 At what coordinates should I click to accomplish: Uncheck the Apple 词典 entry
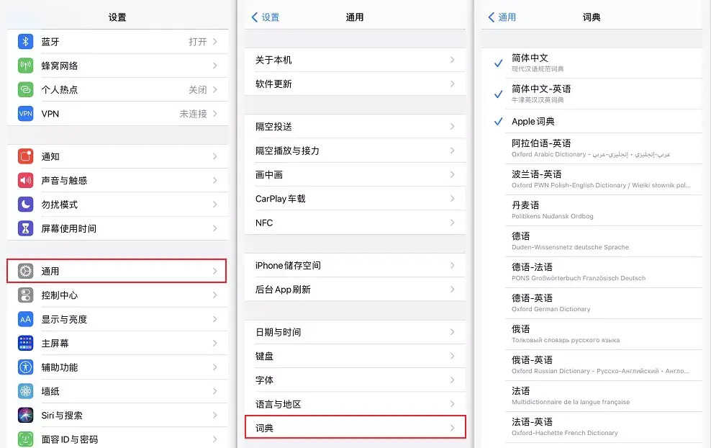pos(498,122)
